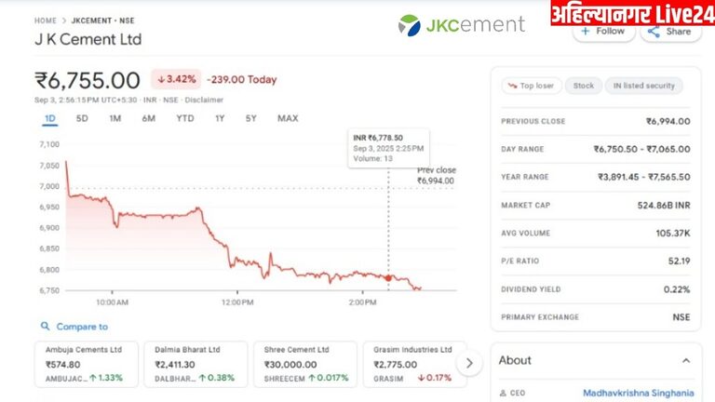Image resolution: width=715 pixels, height=402 pixels.
Task: Click the breadcrumb chevron after HOME
Action: 64,20
